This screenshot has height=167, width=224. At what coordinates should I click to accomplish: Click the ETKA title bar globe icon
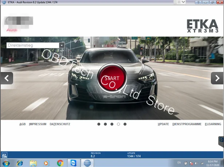(x=4, y=2)
